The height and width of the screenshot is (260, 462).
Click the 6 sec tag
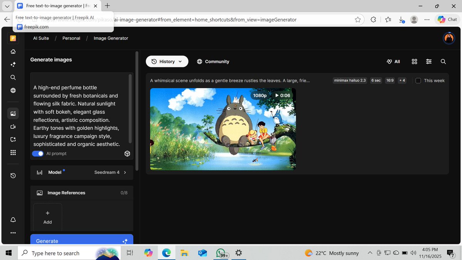click(376, 81)
